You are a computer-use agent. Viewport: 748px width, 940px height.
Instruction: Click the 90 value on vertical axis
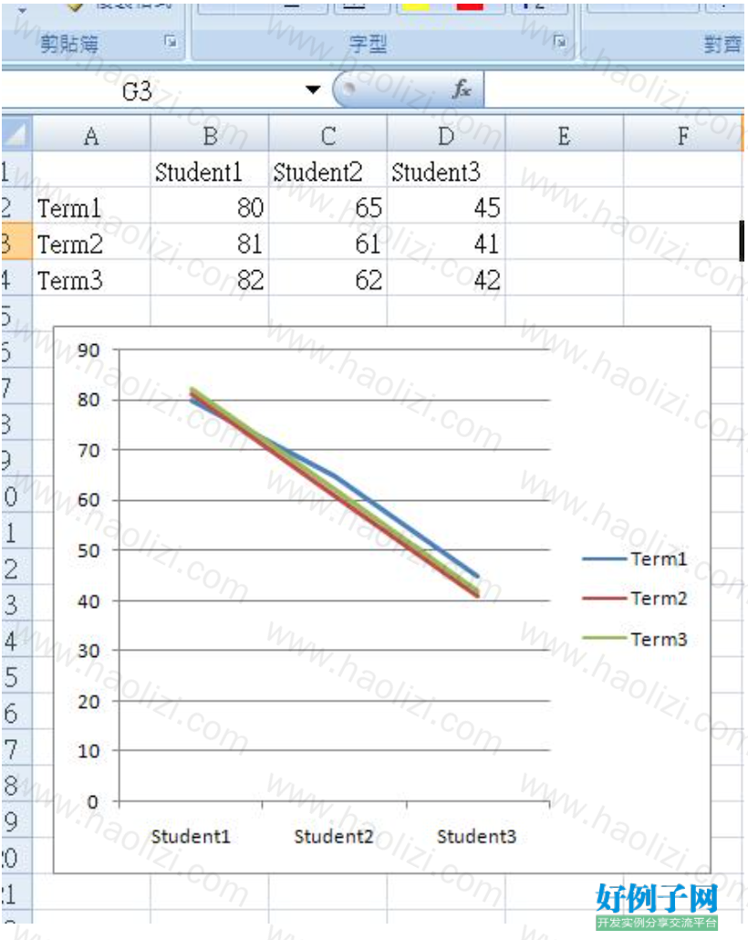point(88,350)
